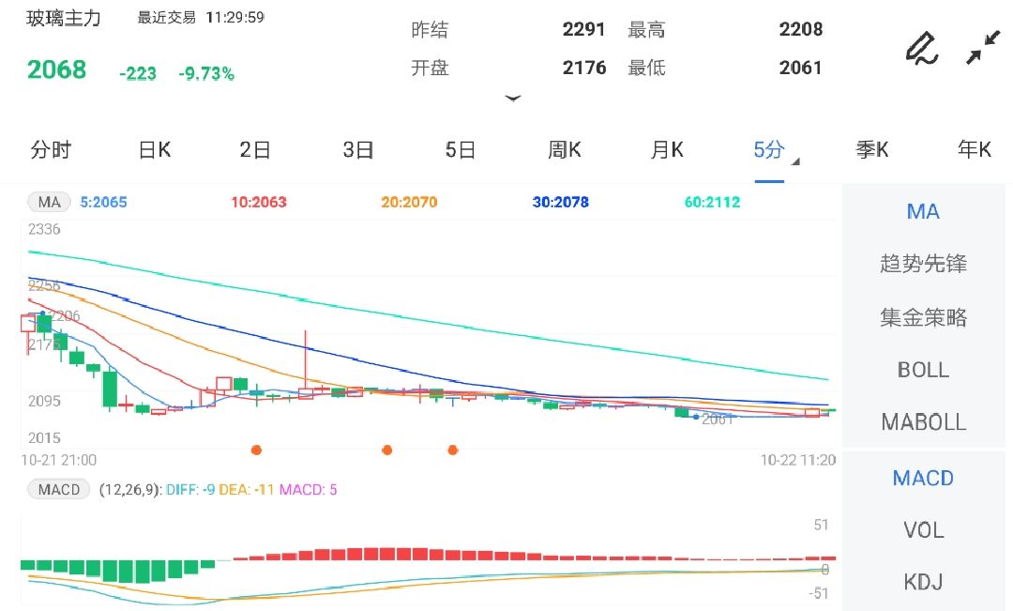Open the 年K chart tab
This screenshot has height=611, width=1013.
[975, 150]
